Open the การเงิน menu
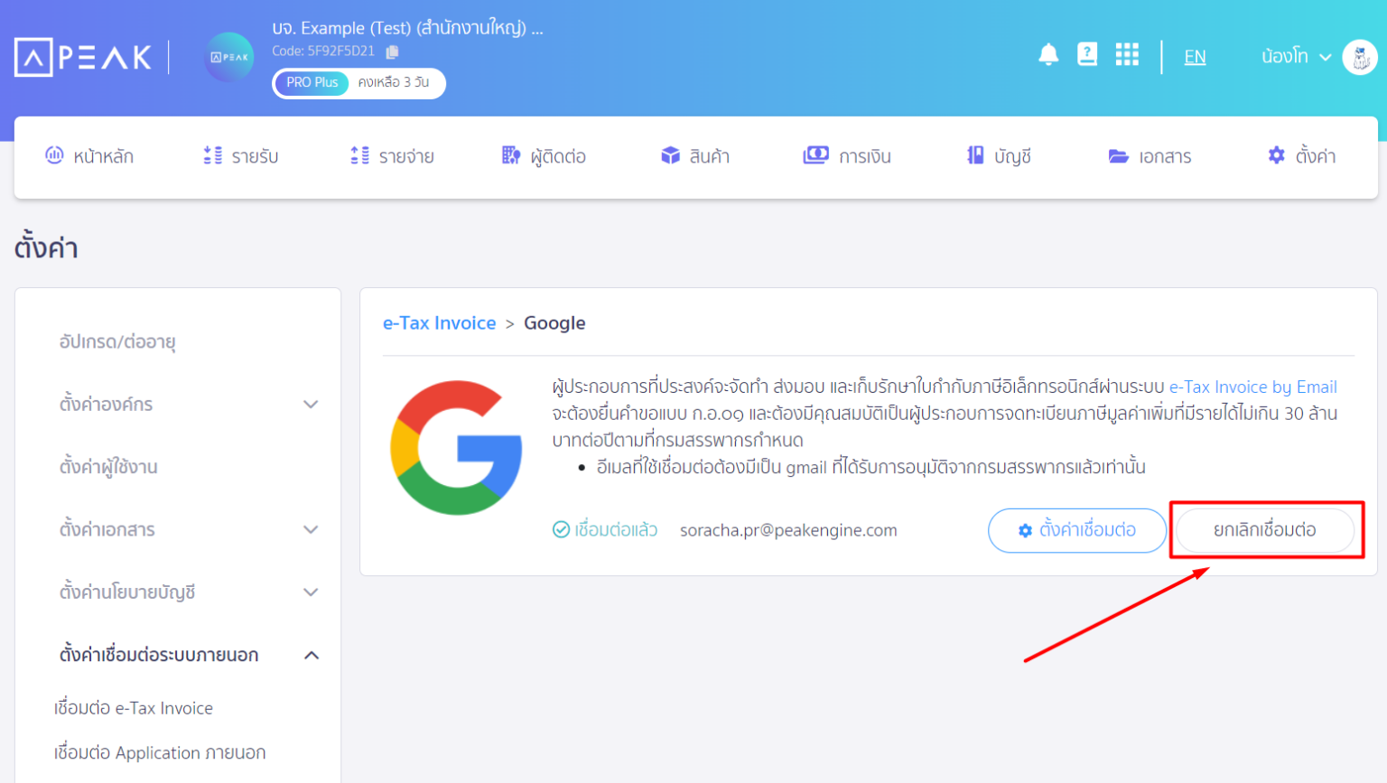Image resolution: width=1387 pixels, height=783 pixels. [845, 155]
